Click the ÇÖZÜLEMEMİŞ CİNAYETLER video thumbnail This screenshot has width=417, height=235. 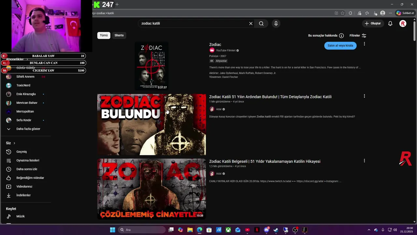pos(151,189)
